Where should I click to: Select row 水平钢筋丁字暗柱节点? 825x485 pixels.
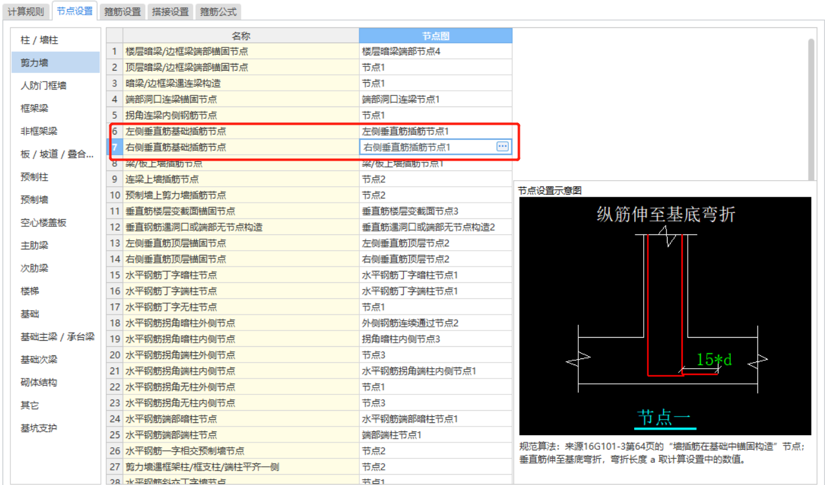click(x=241, y=275)
